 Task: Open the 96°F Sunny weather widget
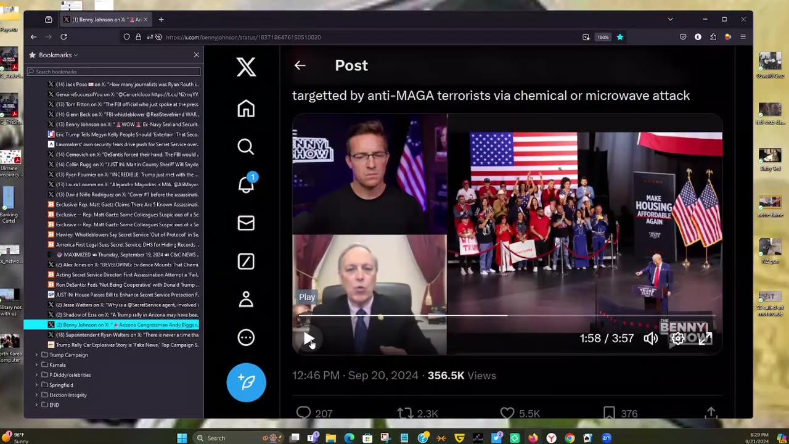pyautogui.click(x=14, y=438)
